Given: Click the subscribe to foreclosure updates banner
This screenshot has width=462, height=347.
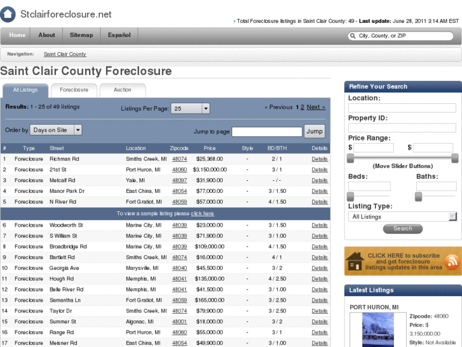Looking at the screenshot, I should 403,261.
